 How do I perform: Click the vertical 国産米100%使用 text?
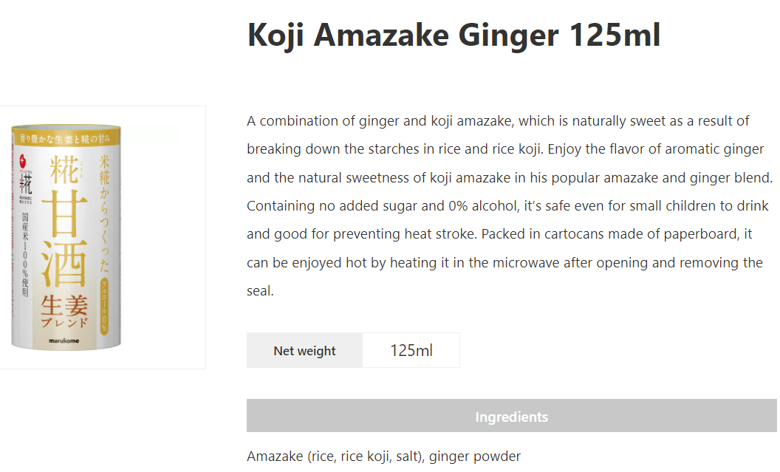[x=25, y=255]
